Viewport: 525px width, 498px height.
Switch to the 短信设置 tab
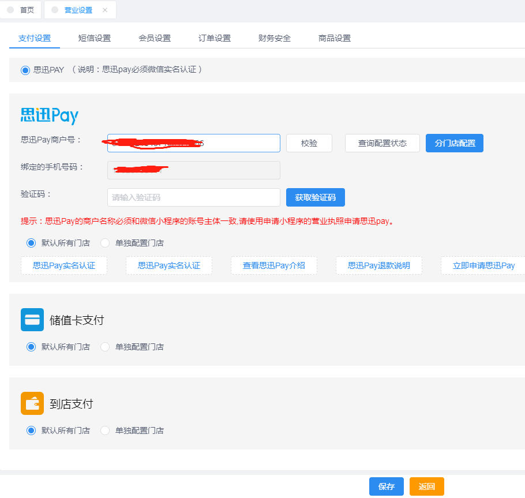click(x=95, y=38)
